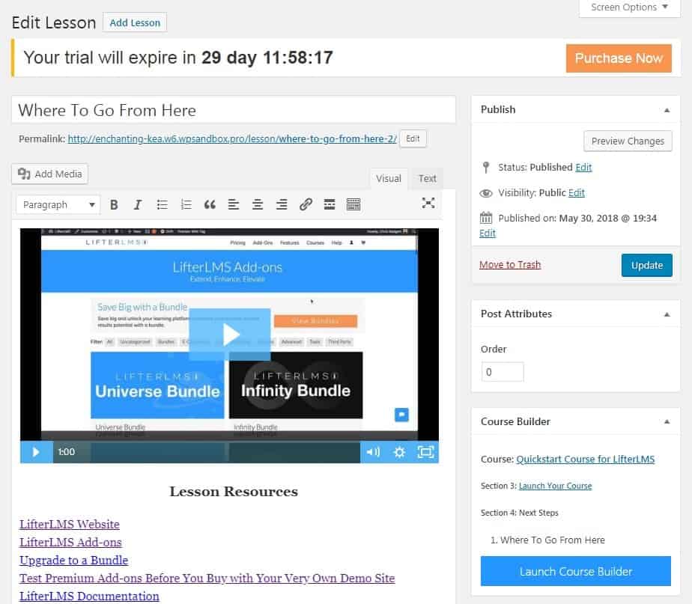
Task: Open Launch Your Course section link
Action: [555, 486]
